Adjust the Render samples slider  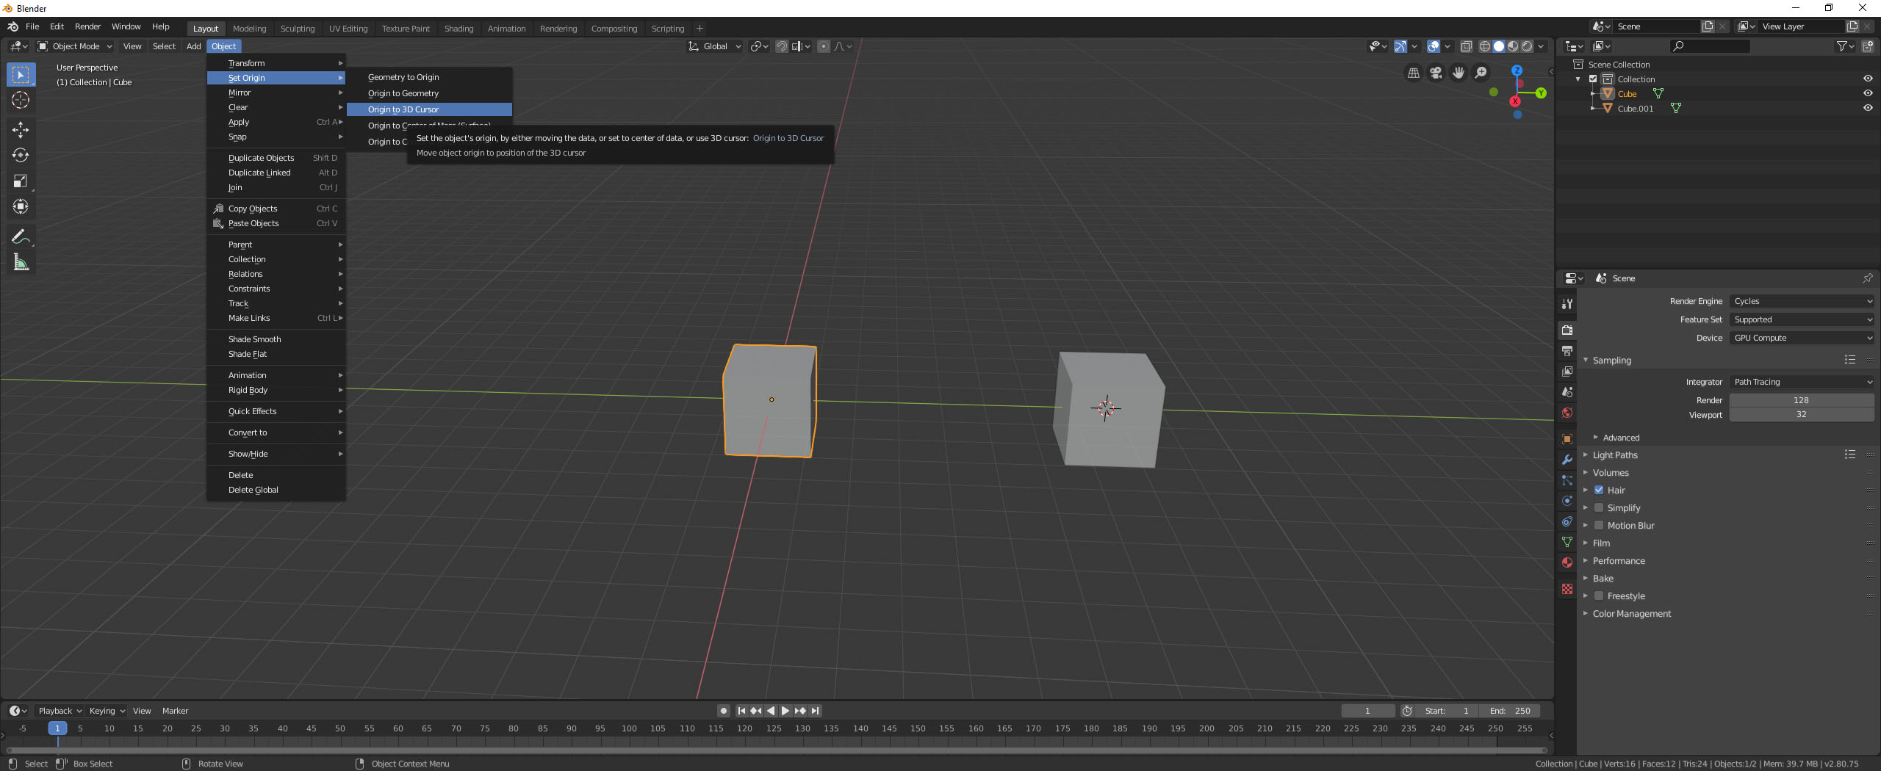pos(1802,400)
